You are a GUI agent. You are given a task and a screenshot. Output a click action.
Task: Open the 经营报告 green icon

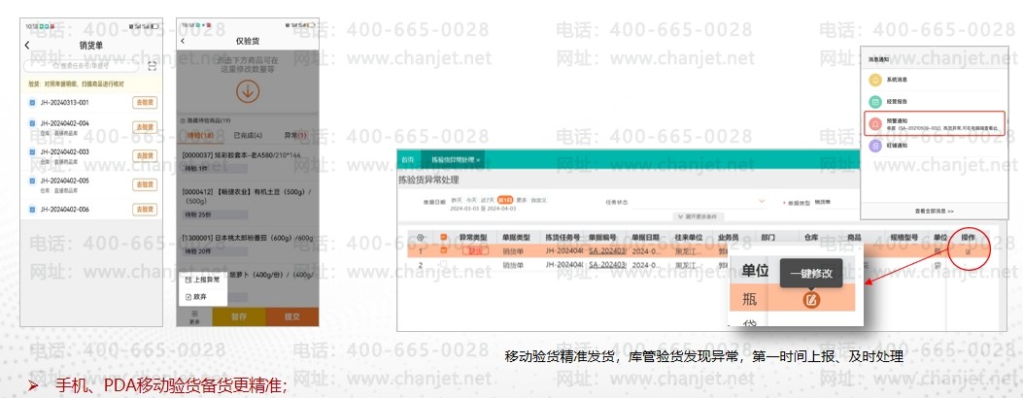click(875, 101)
